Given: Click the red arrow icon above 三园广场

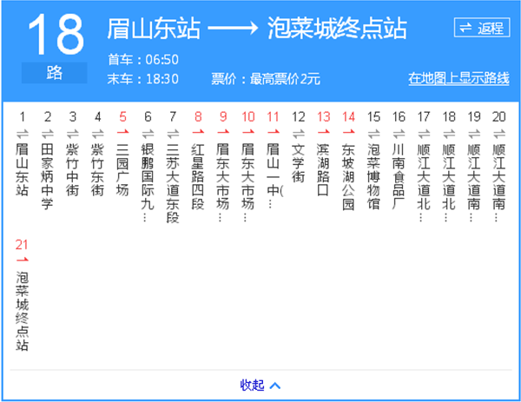Looking at the screenshot, I should point(122,133).
